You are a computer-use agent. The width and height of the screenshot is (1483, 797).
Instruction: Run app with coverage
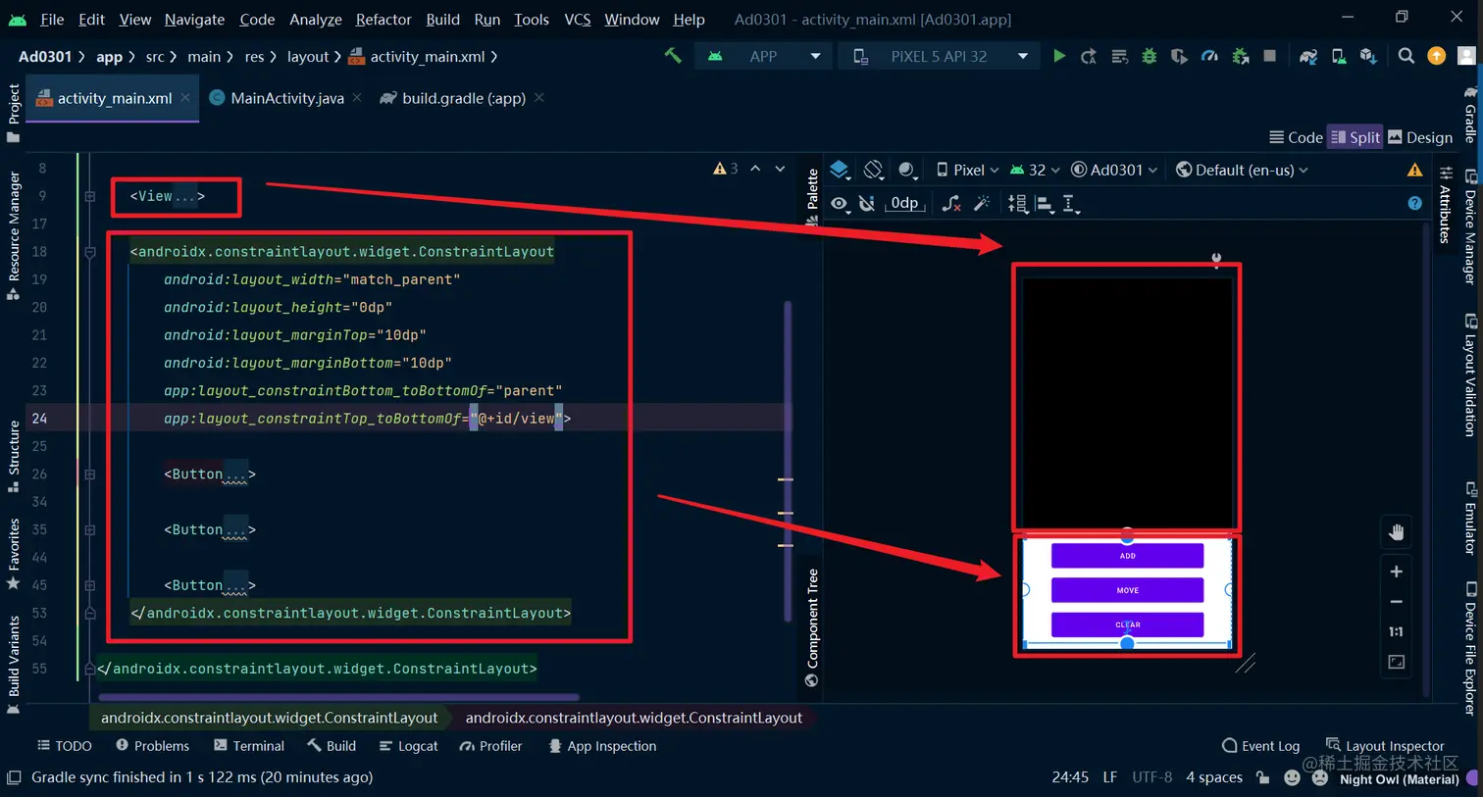point(1180,57)
